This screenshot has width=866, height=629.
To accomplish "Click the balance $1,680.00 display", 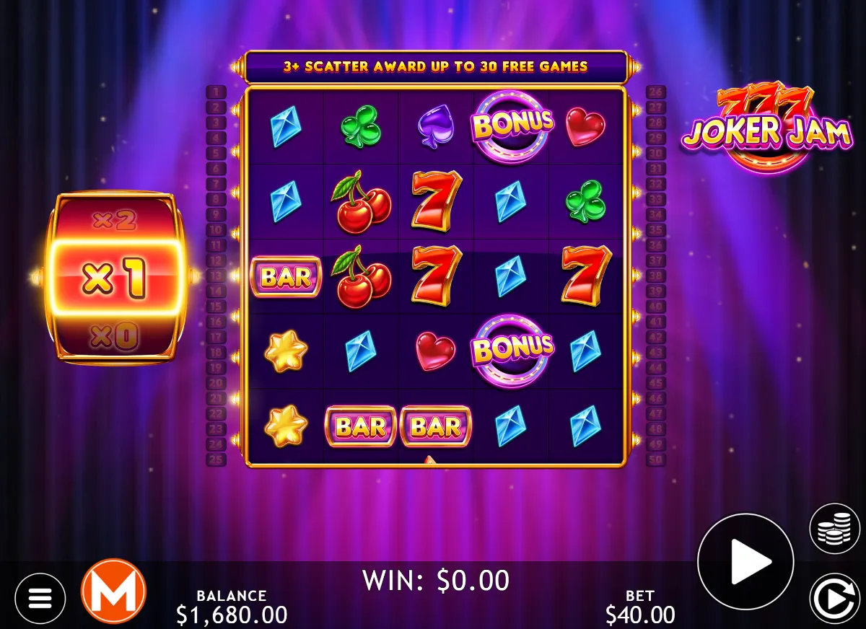I will pos(232,615).
